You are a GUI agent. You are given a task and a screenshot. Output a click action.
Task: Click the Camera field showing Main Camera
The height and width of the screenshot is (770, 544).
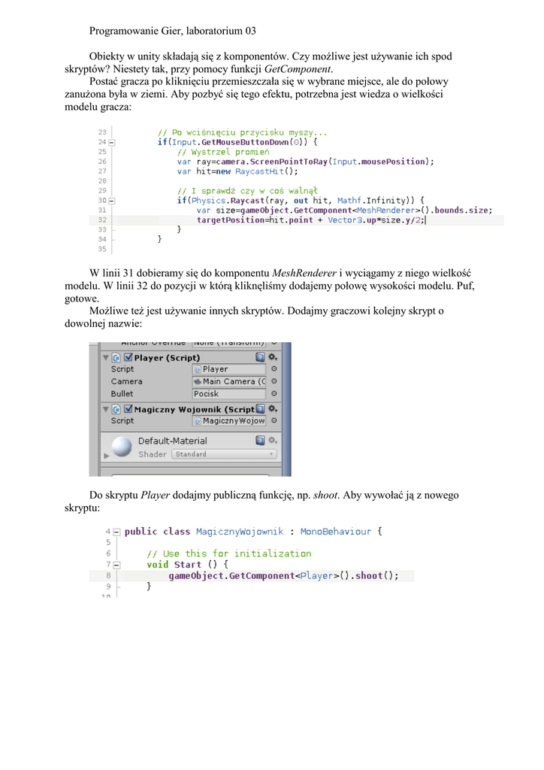pos(229,381)
